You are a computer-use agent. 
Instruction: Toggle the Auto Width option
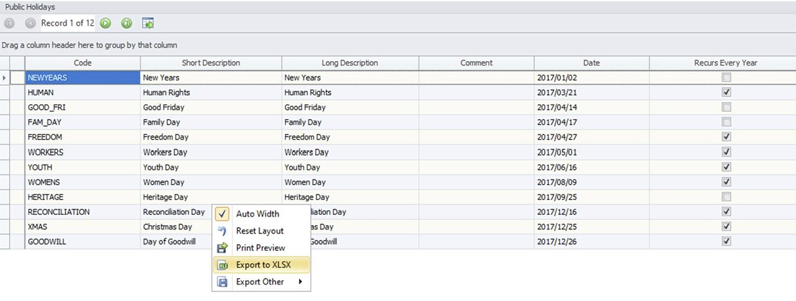258,214
